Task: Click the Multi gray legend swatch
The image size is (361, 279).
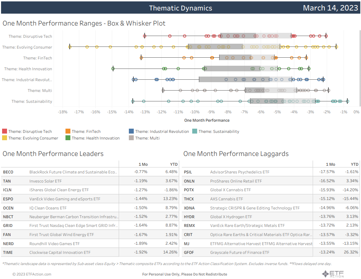Action: point(131,138)
